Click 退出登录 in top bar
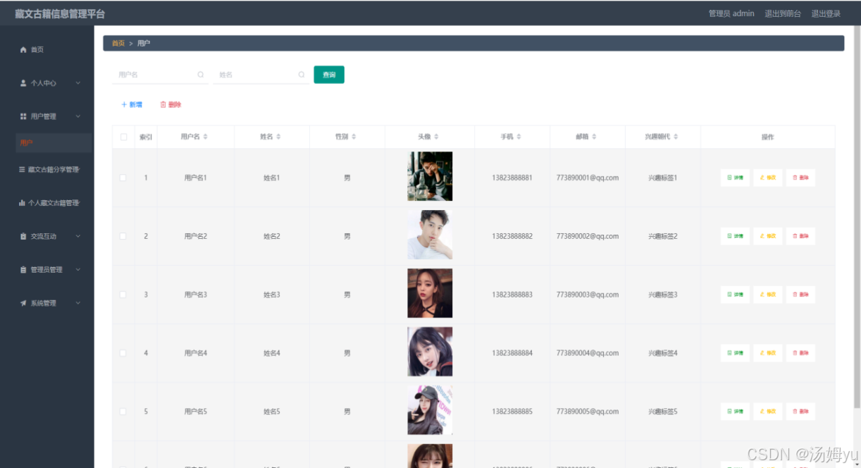Screen dimensions: 861x468 tap(826, 13)
